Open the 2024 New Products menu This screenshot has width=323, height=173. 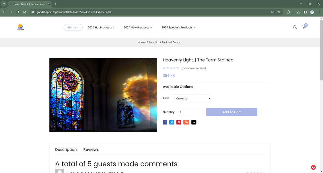138,28
